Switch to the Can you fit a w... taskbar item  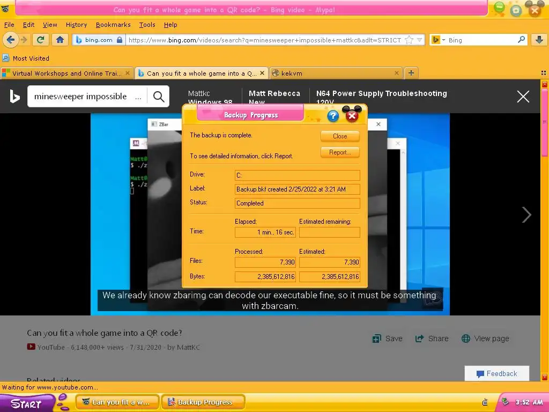click(x=117, y=402)
